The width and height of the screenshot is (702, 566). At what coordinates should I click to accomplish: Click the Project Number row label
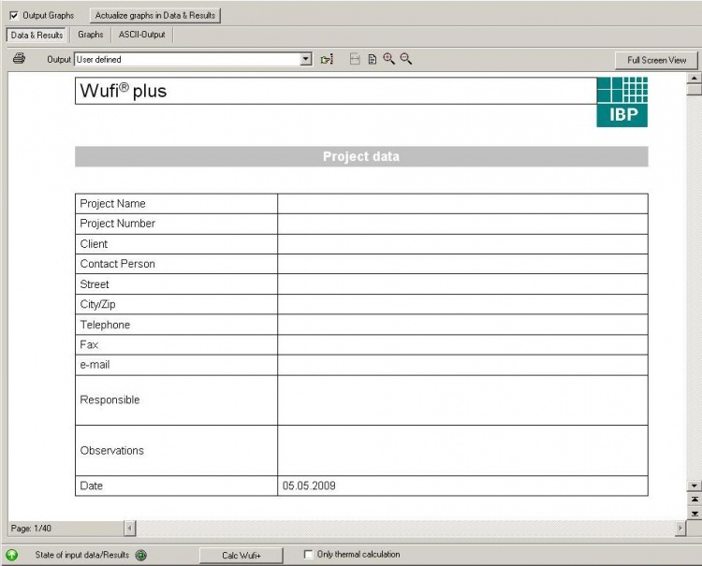tap(118, 224)
